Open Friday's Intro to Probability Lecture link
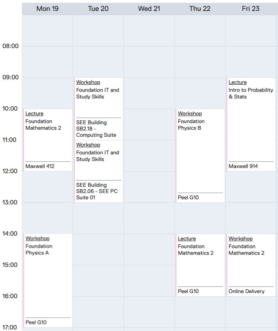This screenshot has width=278, height=331. pyautogui.click(x=238, y=82)
